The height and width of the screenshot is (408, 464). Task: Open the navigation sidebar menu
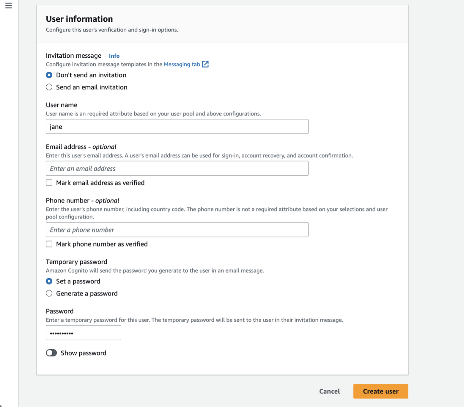tap(8, 6)
